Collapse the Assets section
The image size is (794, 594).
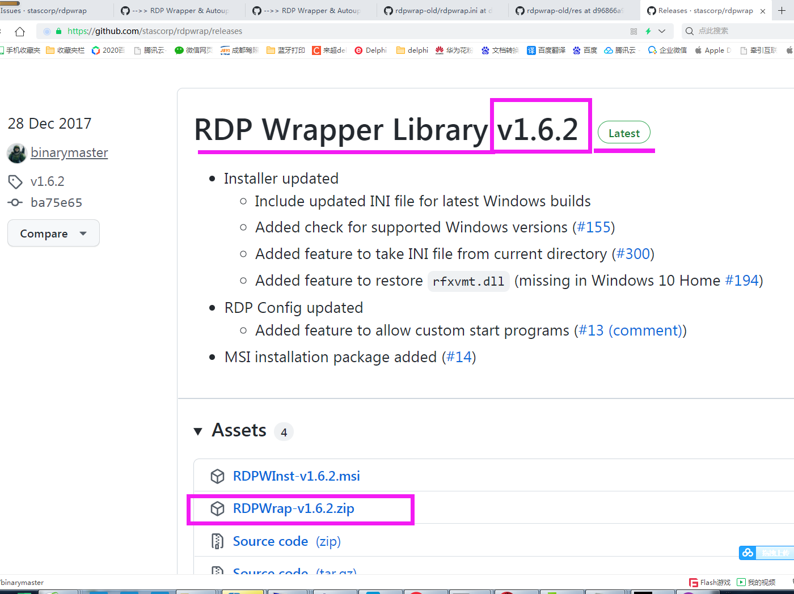[x=198, y=431]
